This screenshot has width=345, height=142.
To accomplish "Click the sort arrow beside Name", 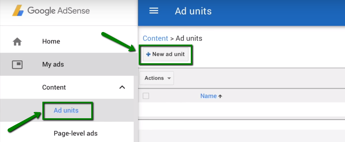I will tap(220, 96).
